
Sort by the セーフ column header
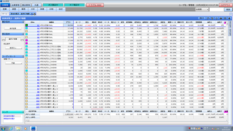pos(78,22)
